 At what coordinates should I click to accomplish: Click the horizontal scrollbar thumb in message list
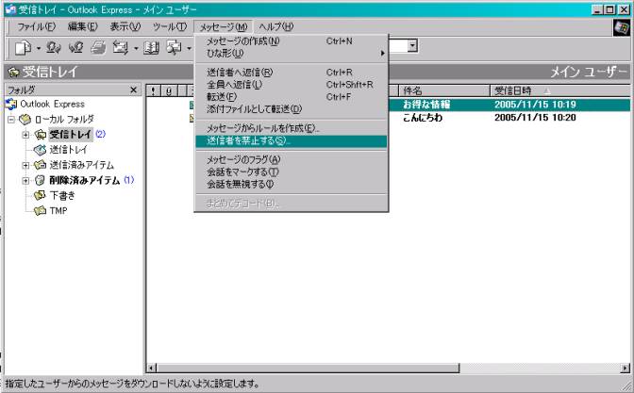tap(308, 368)
